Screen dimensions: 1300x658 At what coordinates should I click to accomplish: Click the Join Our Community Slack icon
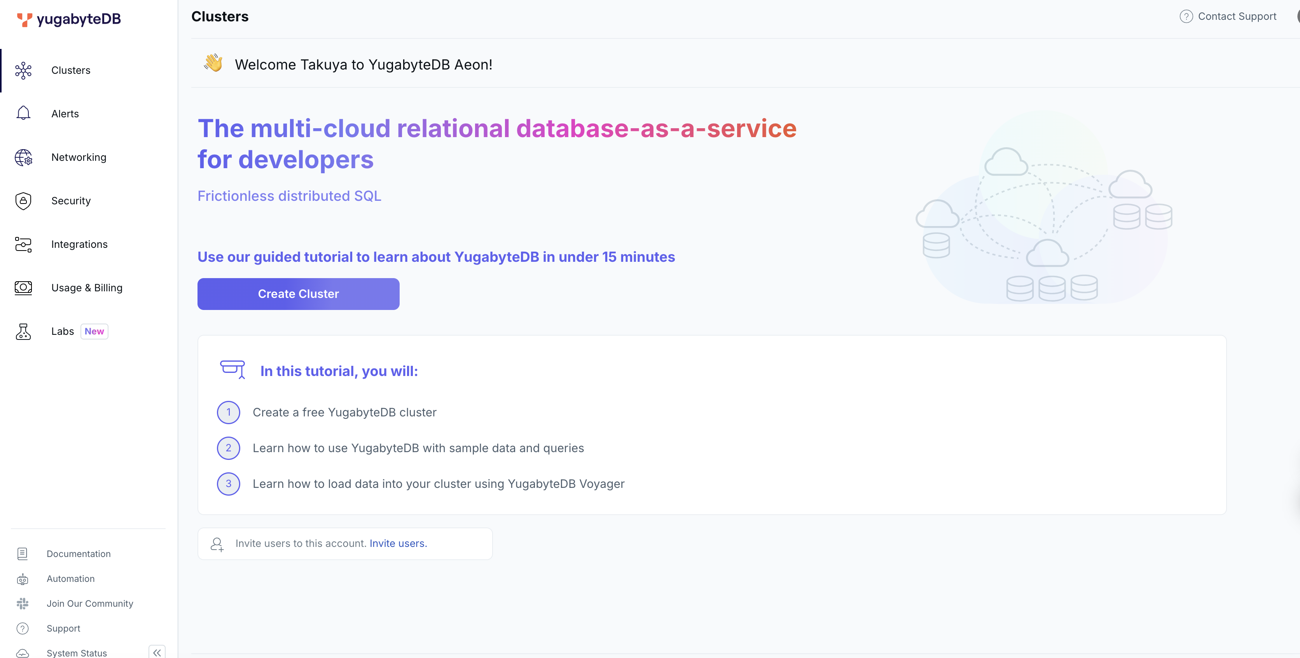[22, 604]
